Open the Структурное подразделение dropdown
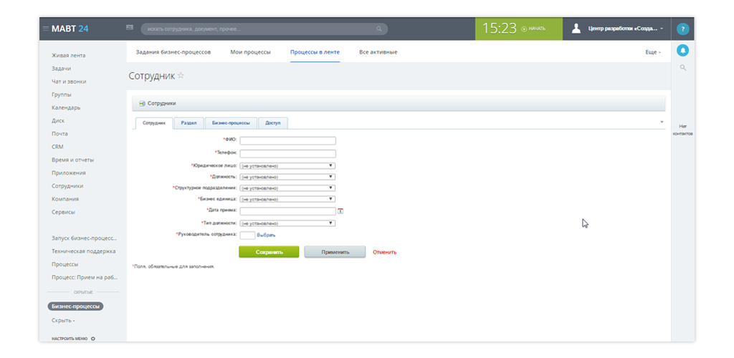Screen dimensions: 734x358 [287, 188]
